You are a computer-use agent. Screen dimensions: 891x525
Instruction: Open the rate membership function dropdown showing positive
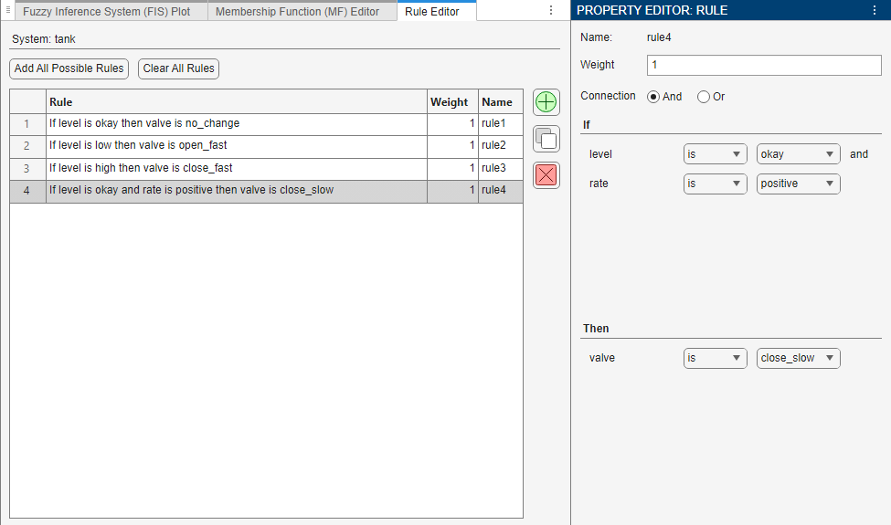(798, 184)
